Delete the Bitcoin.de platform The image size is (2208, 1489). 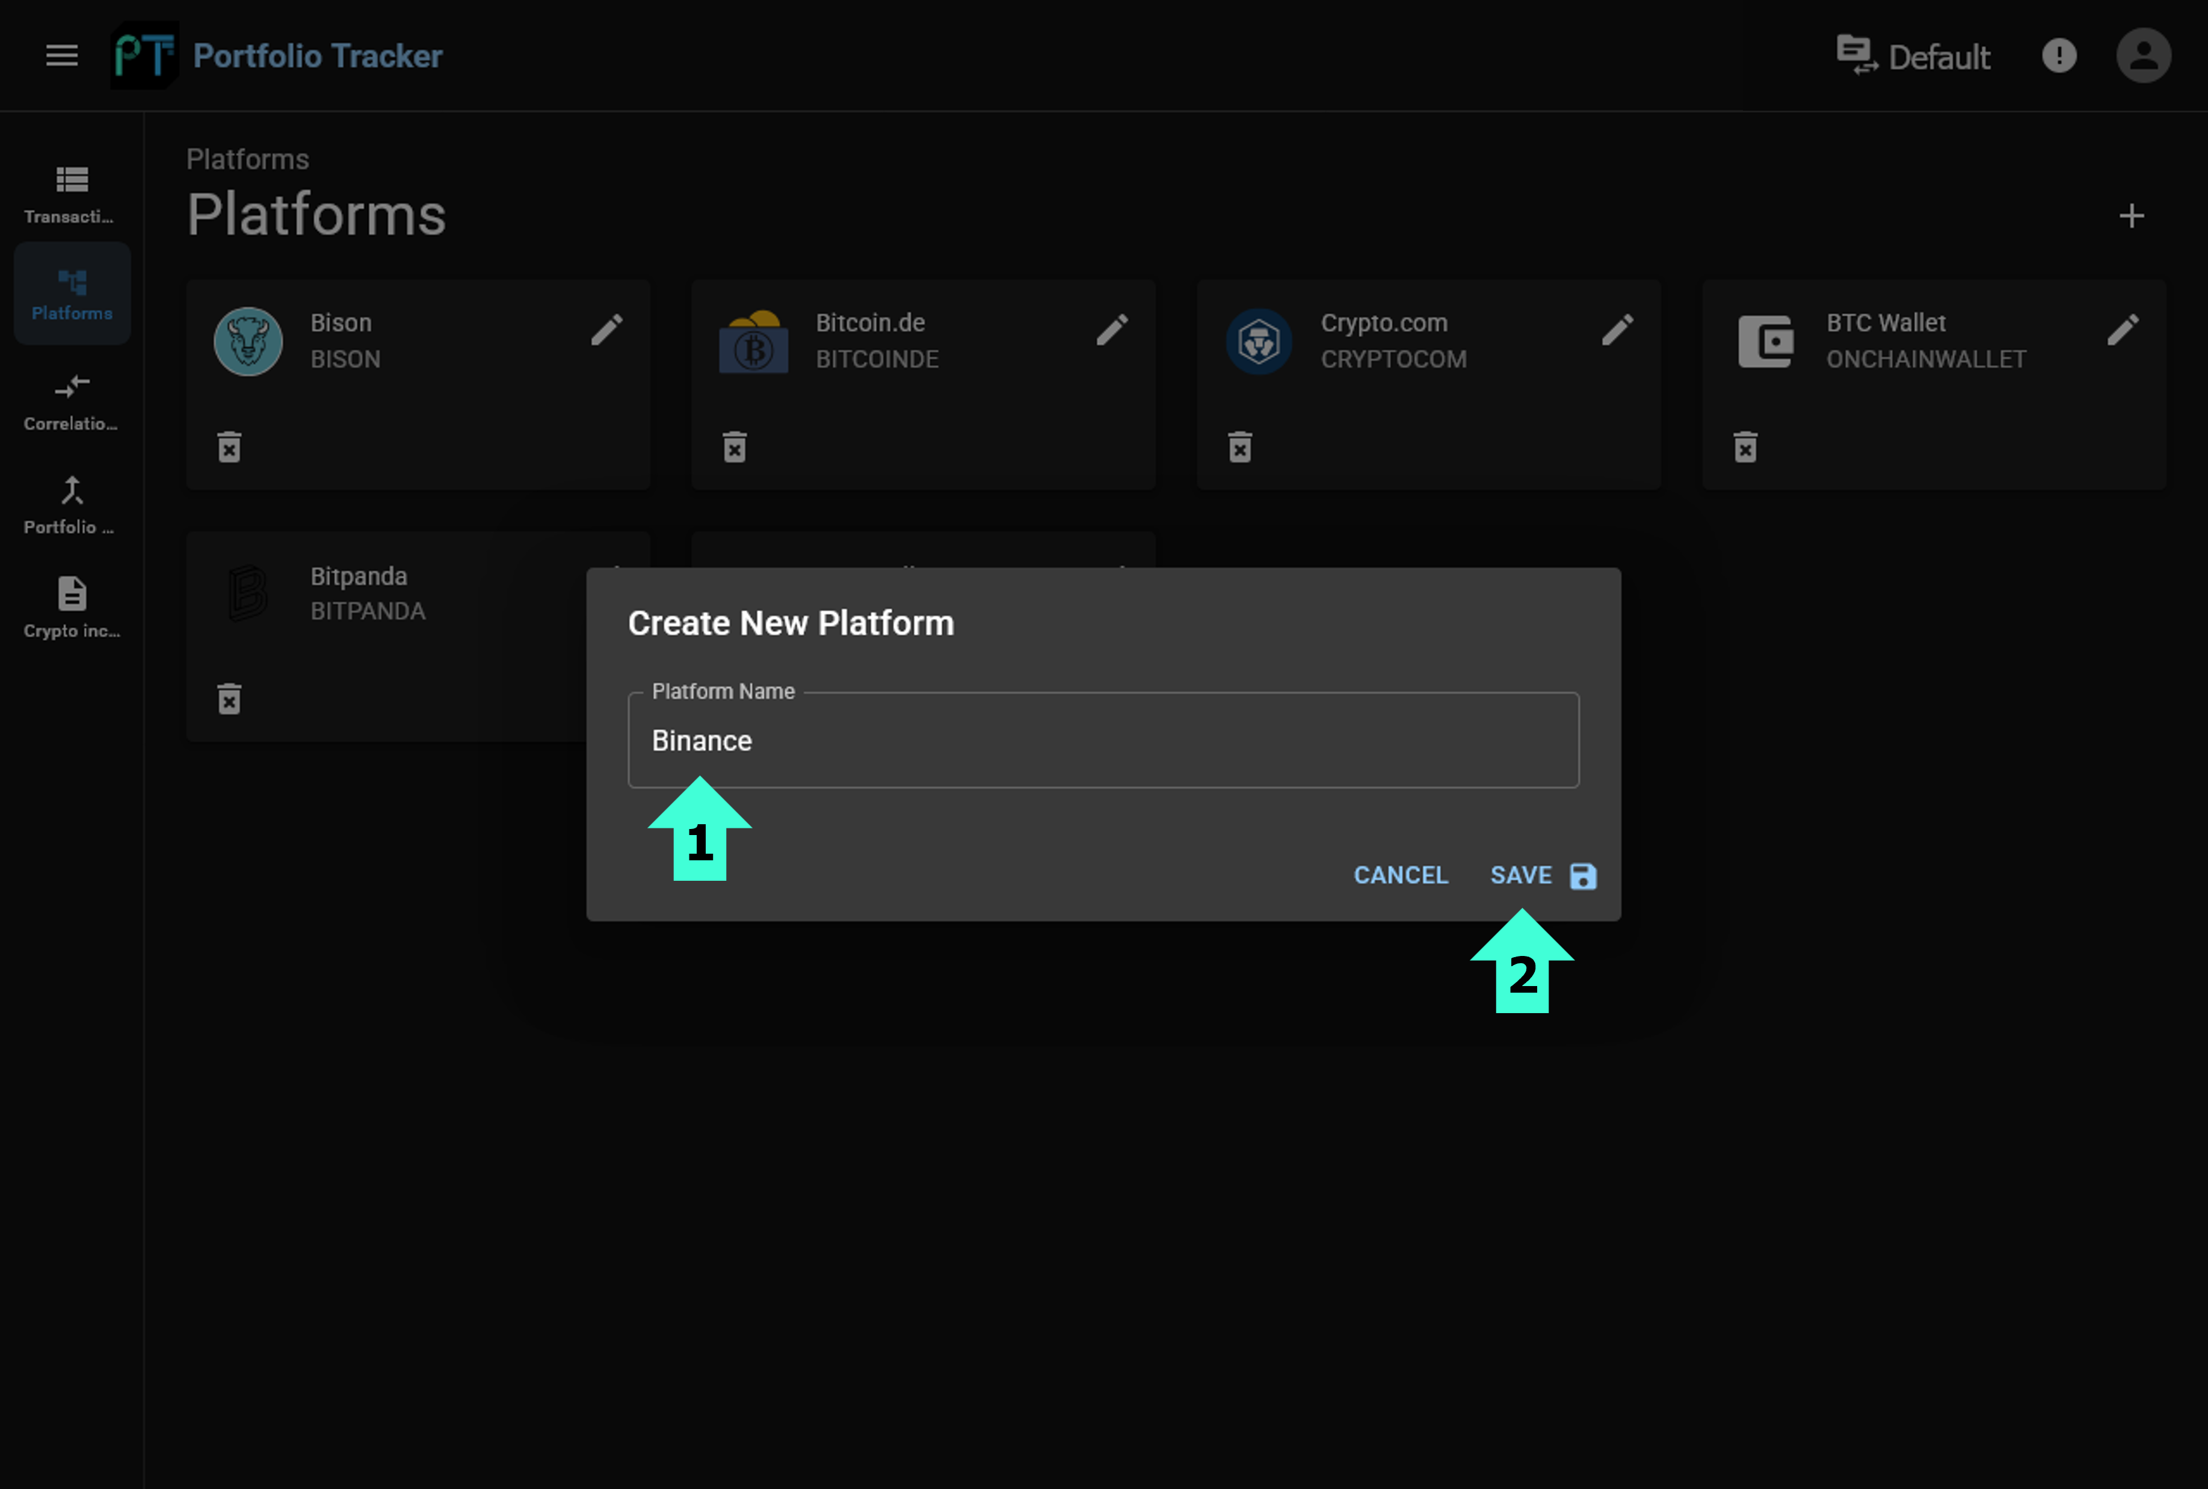pos(734,446)
